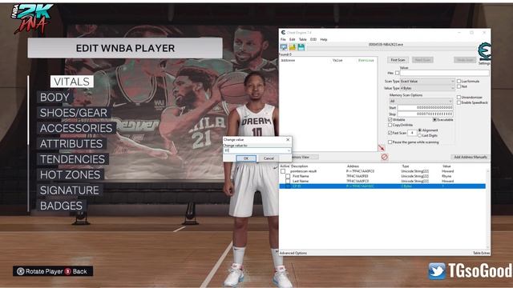This screenshot has width=513, height=288.
Task: Click the Fast Scan alignment value field
Action: click(412, 133)
